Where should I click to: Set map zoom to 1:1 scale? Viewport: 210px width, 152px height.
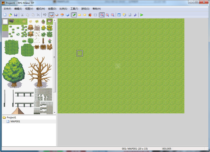point(102,15)
